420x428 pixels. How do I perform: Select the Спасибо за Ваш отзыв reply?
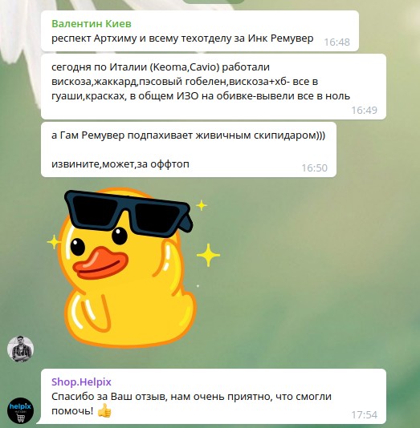[x=214, y=396]
